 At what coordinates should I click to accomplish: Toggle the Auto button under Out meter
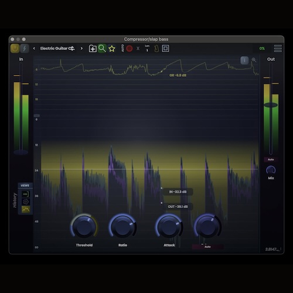pos(271,159)
